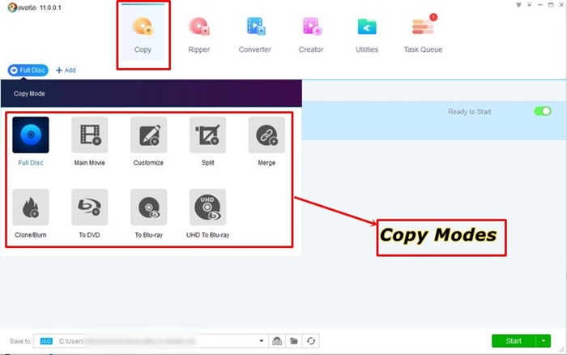Choose the To Blu-ray copy mode
Viewport: 567px width, 355px height.
point(148,207)
